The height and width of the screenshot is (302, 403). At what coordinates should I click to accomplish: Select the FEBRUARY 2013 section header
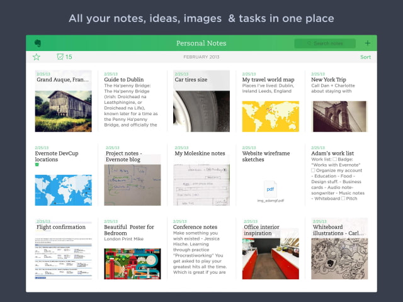coord(201,57)
